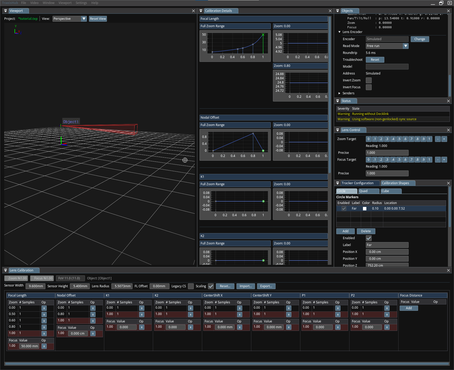
Task: Click the Zoom Target plus increment button
Action: [444, 139]
